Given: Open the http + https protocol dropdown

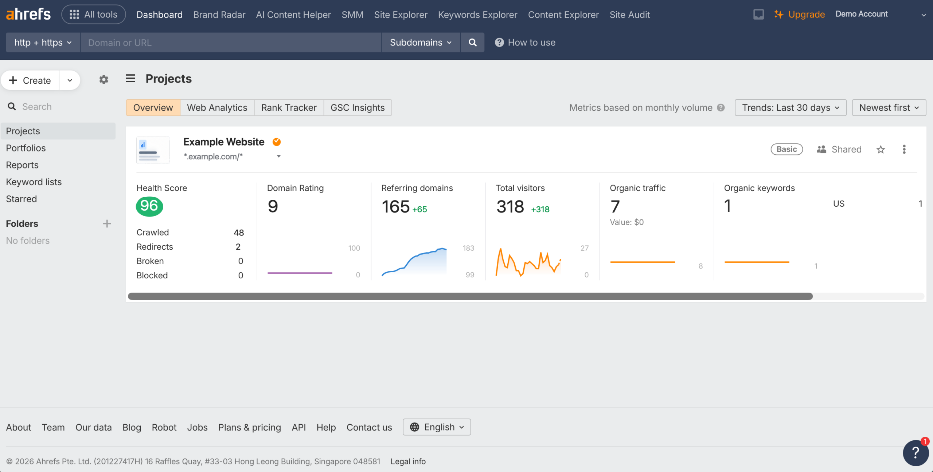Looking at the screenshot, I should tap(43, 43).
